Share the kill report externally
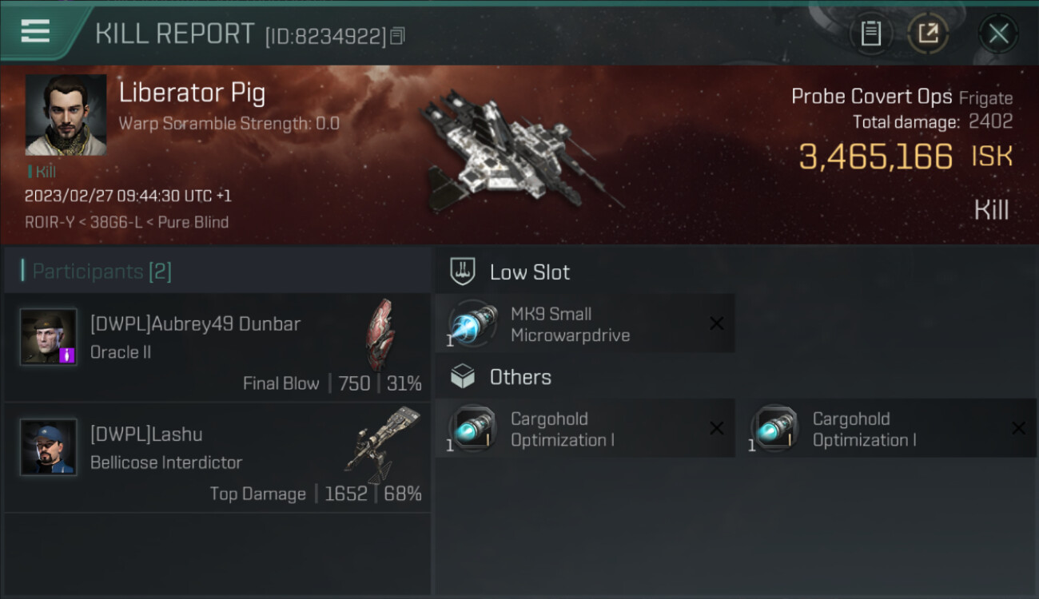1039x599 pixels. point(928,34)
